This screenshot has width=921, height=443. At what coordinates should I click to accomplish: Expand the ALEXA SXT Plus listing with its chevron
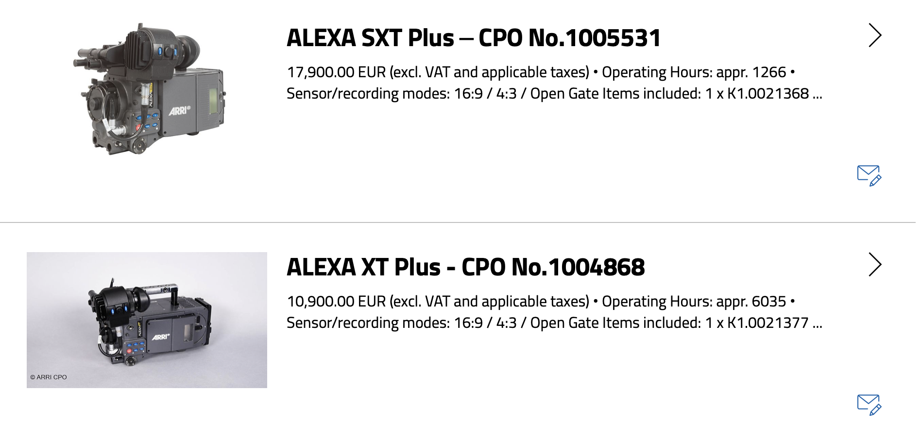click(x=874, y=35)
